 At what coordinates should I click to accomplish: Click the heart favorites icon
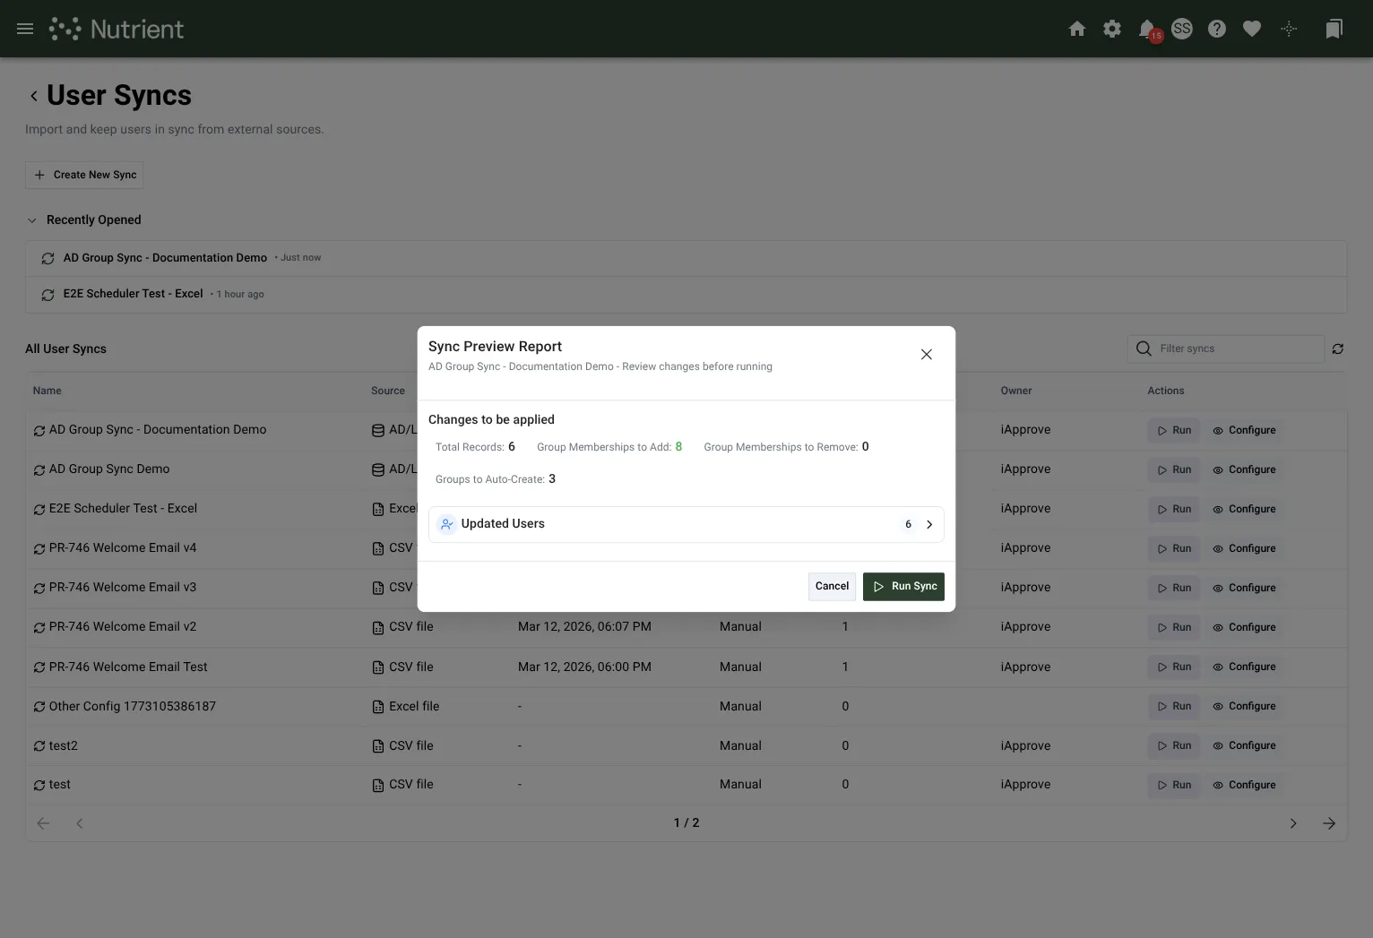(1252, 29)
